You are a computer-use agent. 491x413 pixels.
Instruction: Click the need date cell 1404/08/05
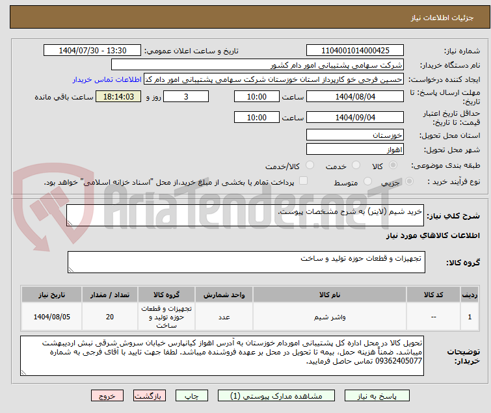point(51,317)
